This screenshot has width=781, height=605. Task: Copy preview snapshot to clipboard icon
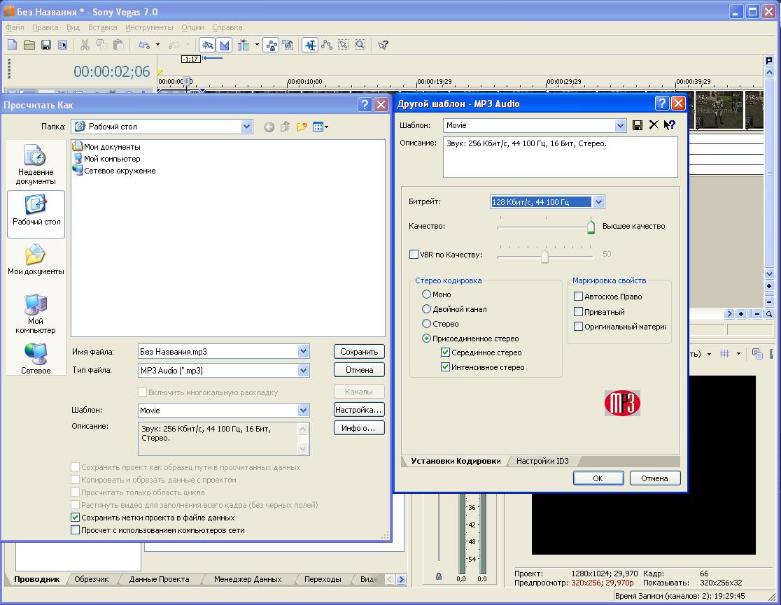(757, 353)
